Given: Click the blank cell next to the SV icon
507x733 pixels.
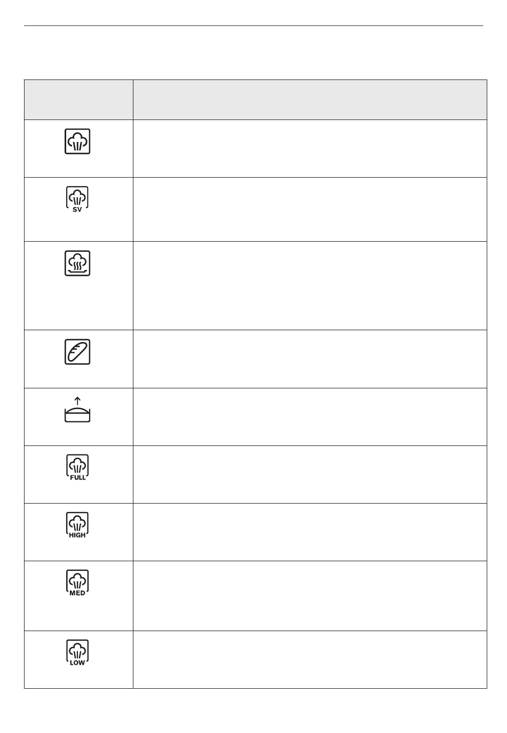Looking at the screenshot, I should [x=310, y=209].
